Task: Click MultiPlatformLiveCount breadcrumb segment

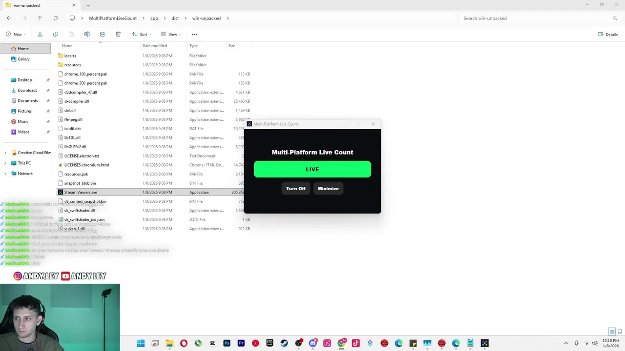Action: tap(113, 18)
